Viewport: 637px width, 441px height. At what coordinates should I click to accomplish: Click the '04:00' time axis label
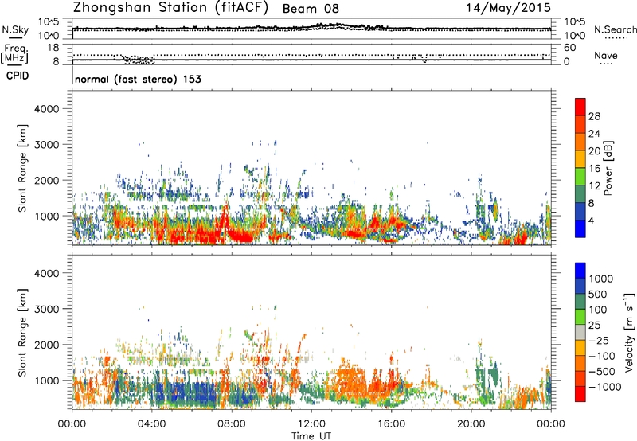click(x=151, y=424)
